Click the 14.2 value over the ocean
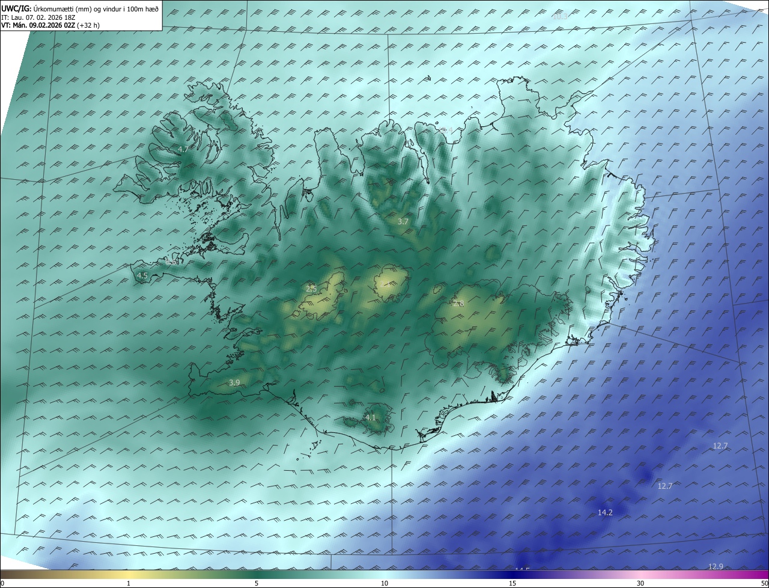 tap(605, 512)
